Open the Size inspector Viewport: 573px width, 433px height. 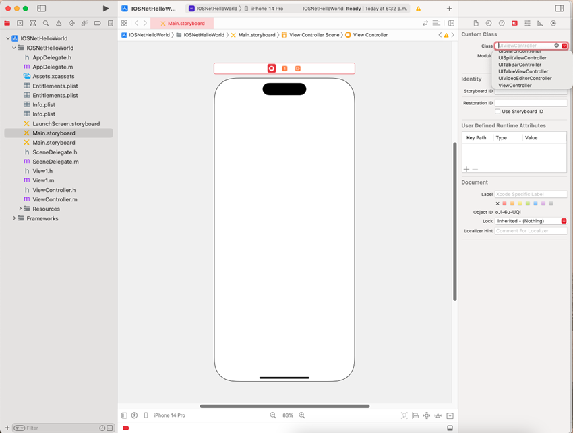pyautogui.click(x=540, y=23)
